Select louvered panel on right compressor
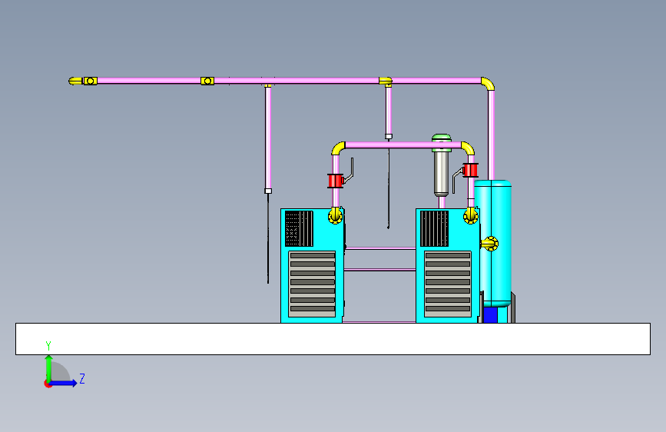 coord(448,284)
